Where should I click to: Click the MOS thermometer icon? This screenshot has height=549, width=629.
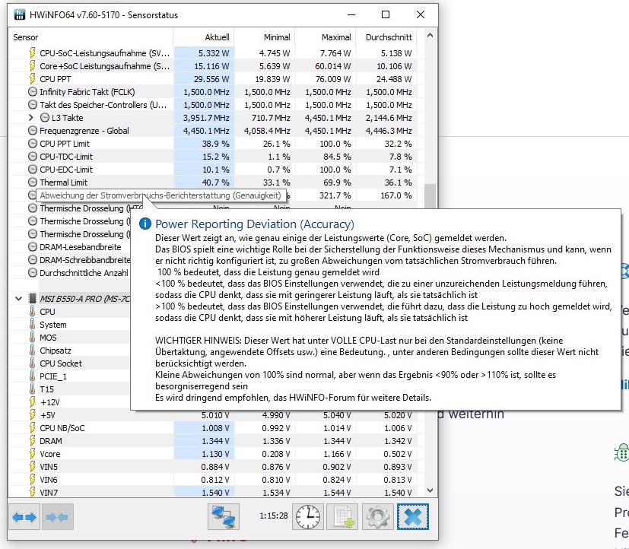pyautogui.click(x=33, y=338)
